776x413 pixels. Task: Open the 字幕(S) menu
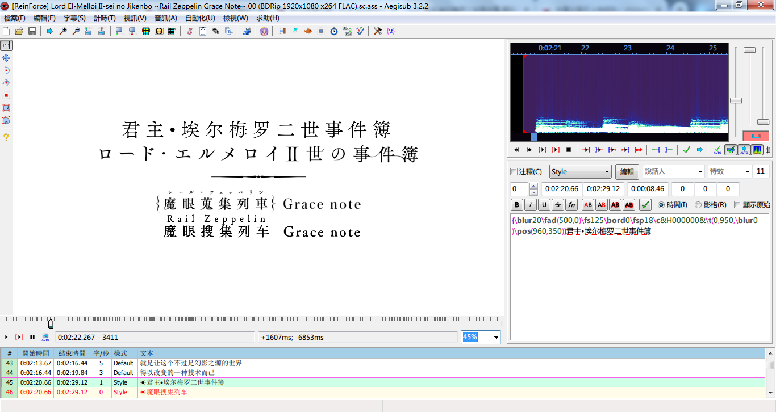pyautogui.click(x=74, y=18)
